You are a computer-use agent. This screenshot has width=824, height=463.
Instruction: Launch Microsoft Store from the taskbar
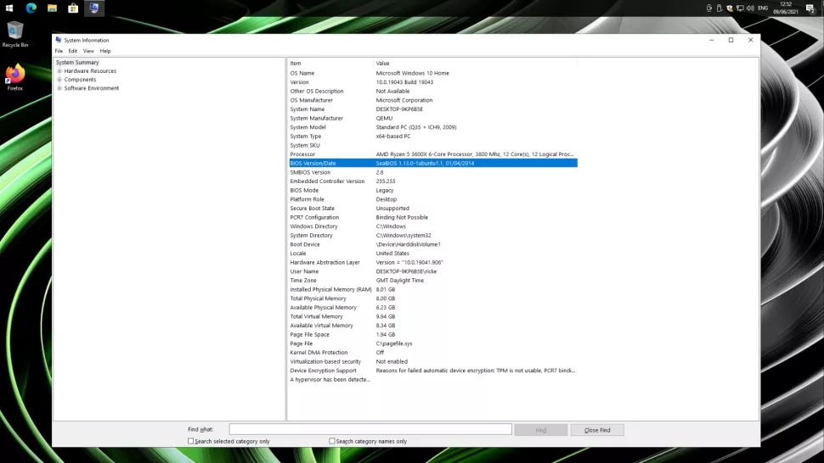(73, 8)
